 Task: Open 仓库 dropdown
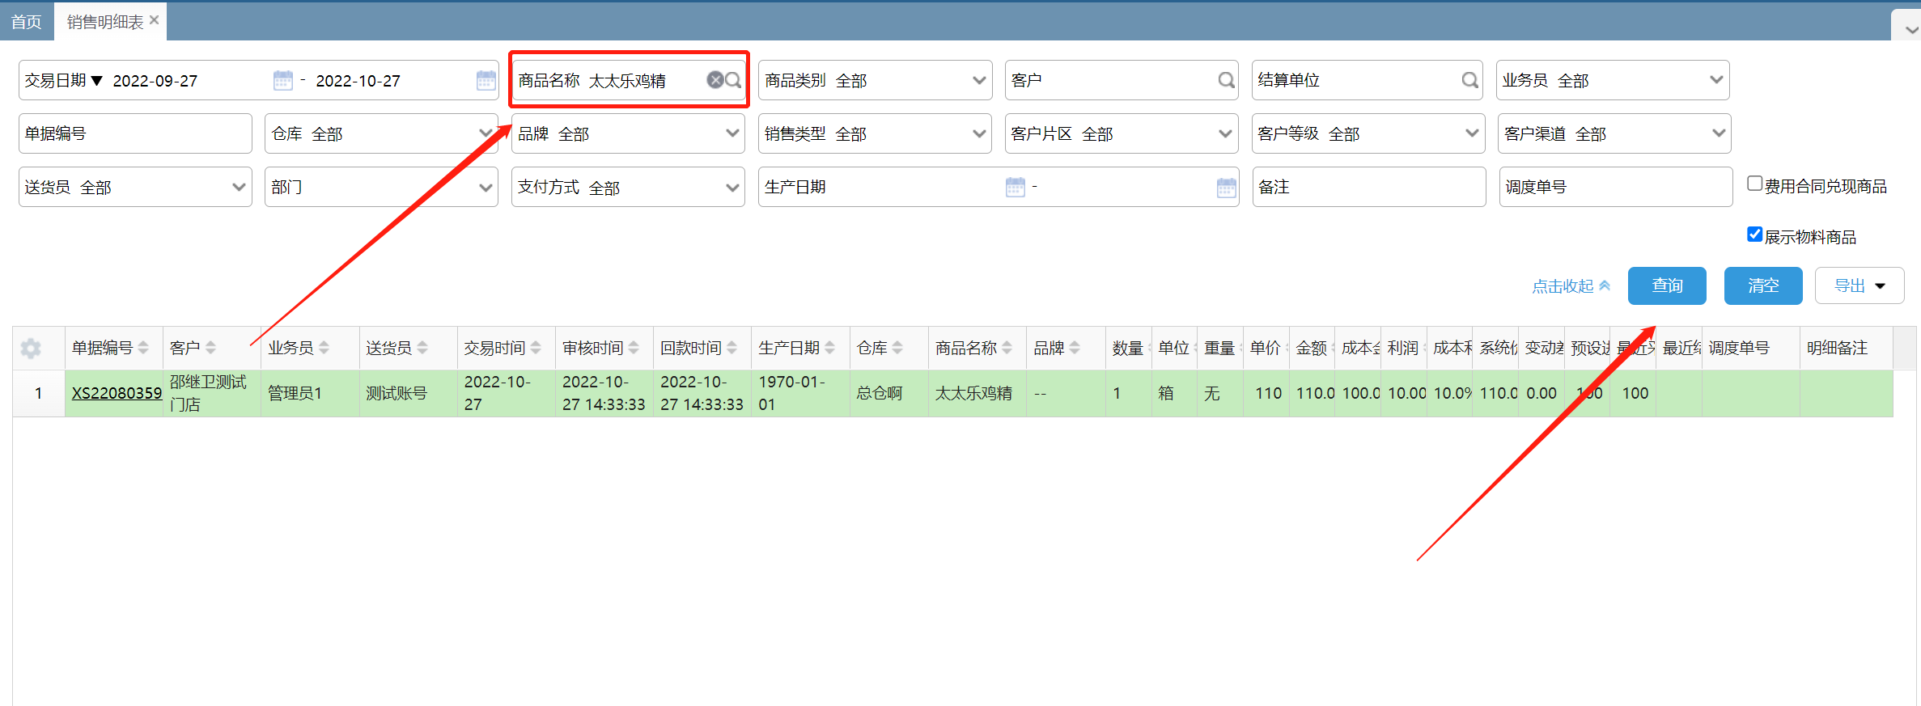tap(381, 133)
